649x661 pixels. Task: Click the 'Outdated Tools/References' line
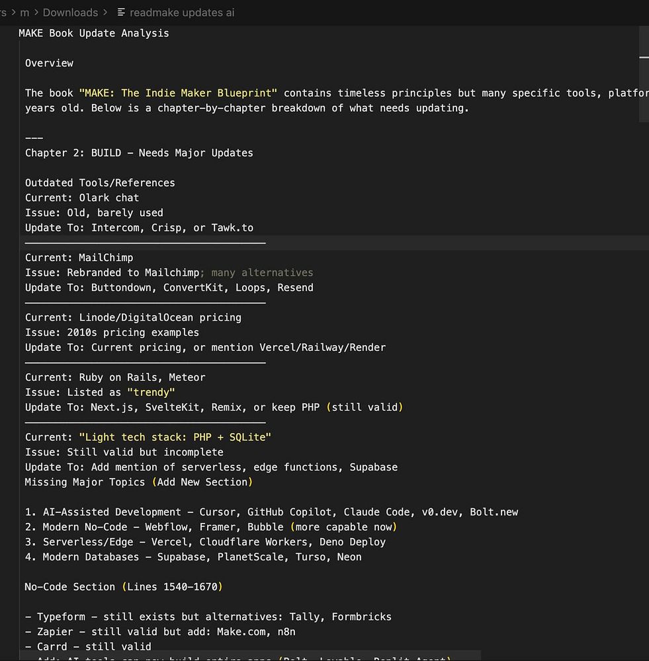click(100, 183)
